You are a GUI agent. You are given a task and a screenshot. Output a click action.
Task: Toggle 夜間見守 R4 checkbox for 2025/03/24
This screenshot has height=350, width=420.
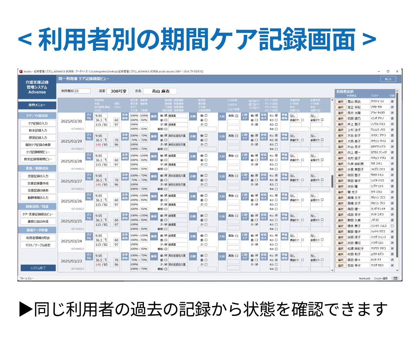point(276,249)
